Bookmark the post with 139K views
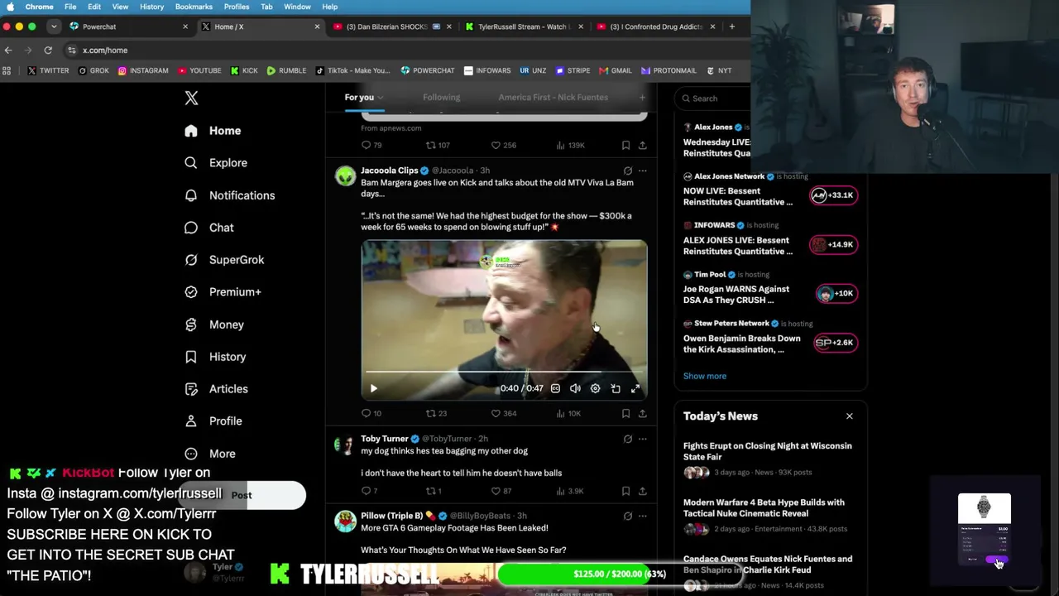Viewport: 1059px width, 596px height. click(x=625, y=145)
